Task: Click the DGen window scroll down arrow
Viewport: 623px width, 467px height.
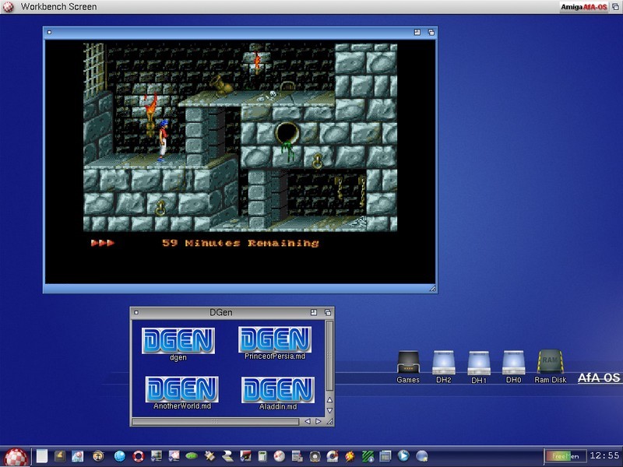Action: tap(329, 410)
